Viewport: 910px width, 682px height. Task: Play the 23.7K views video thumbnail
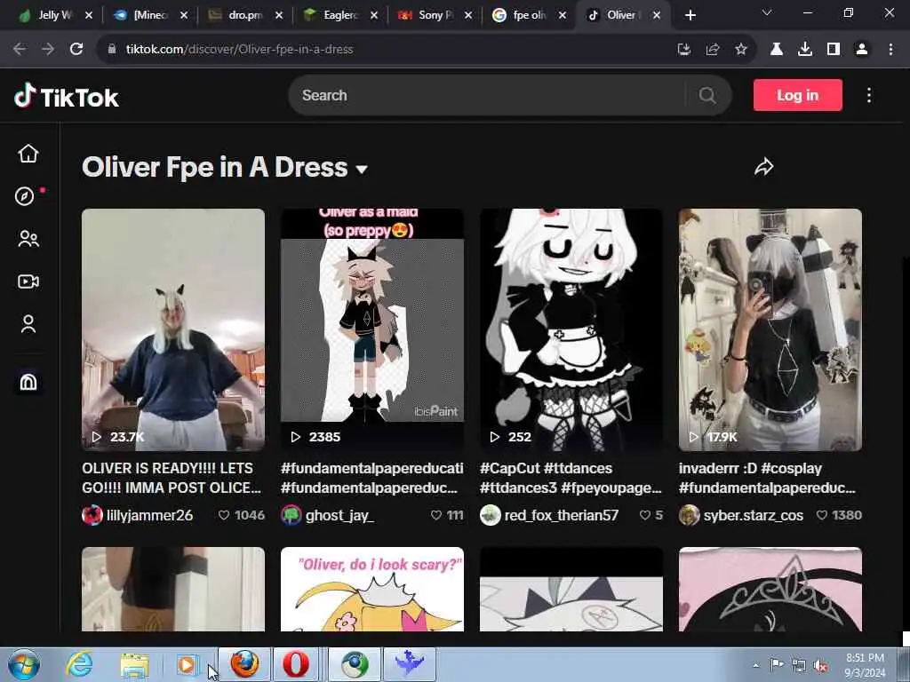coord(173,329)
